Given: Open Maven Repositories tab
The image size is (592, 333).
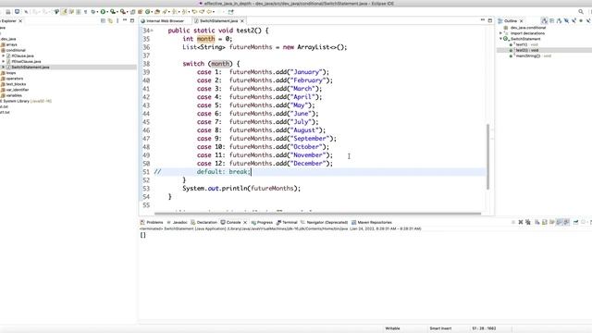Looking at the screenshot, I should tap(372, 222).
